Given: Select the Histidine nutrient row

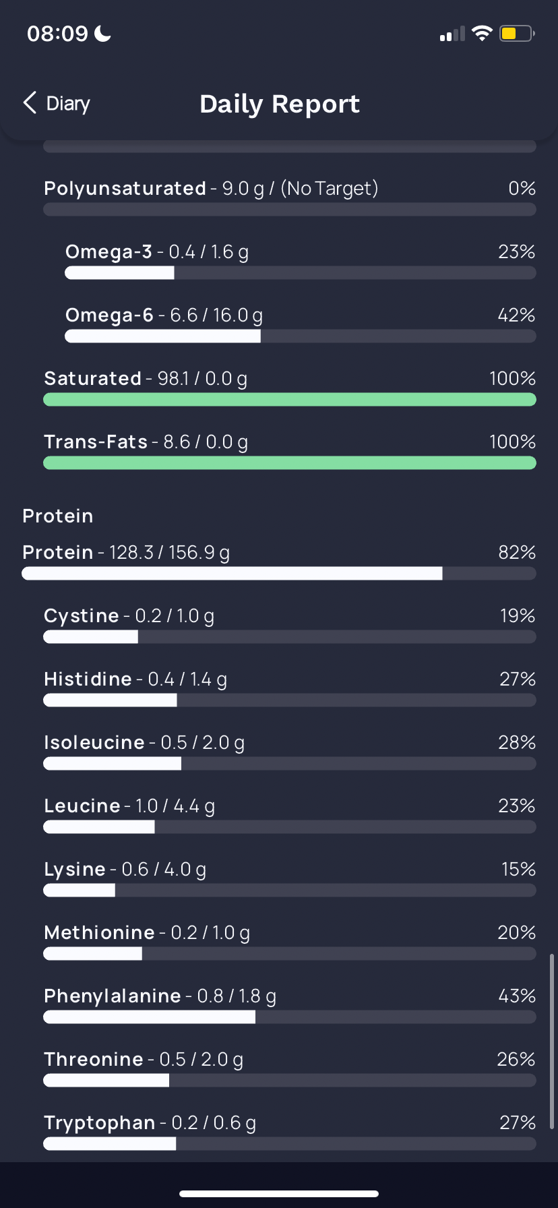Looking at the screenshot, I should click(290, 689).
